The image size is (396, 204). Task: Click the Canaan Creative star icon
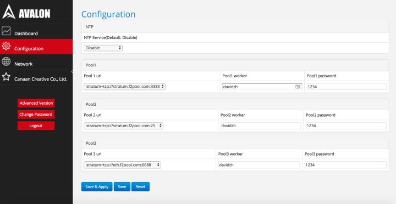pyautogui.click(x=6, y=77)
